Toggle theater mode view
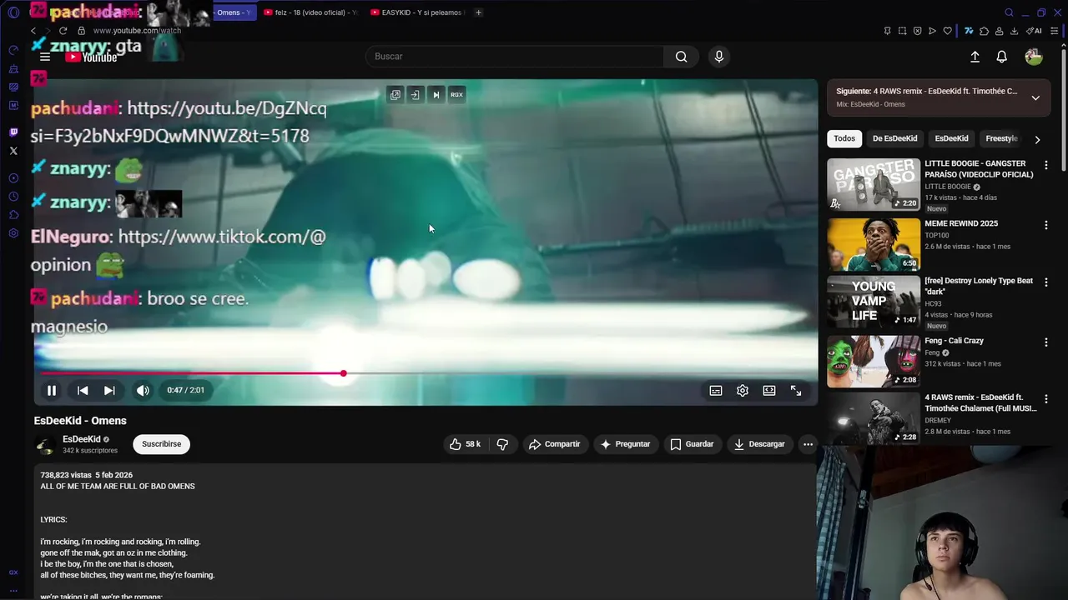This screenshot has height=600, width=1068. click(769, 390)
